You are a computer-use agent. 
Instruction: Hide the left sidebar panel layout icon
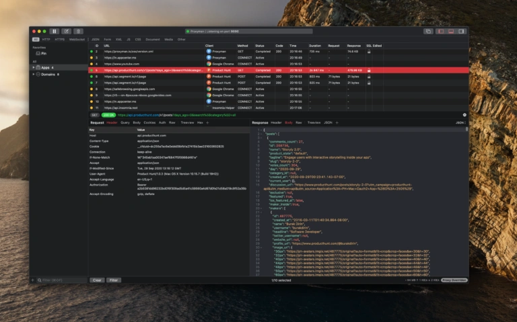(442, 31)
